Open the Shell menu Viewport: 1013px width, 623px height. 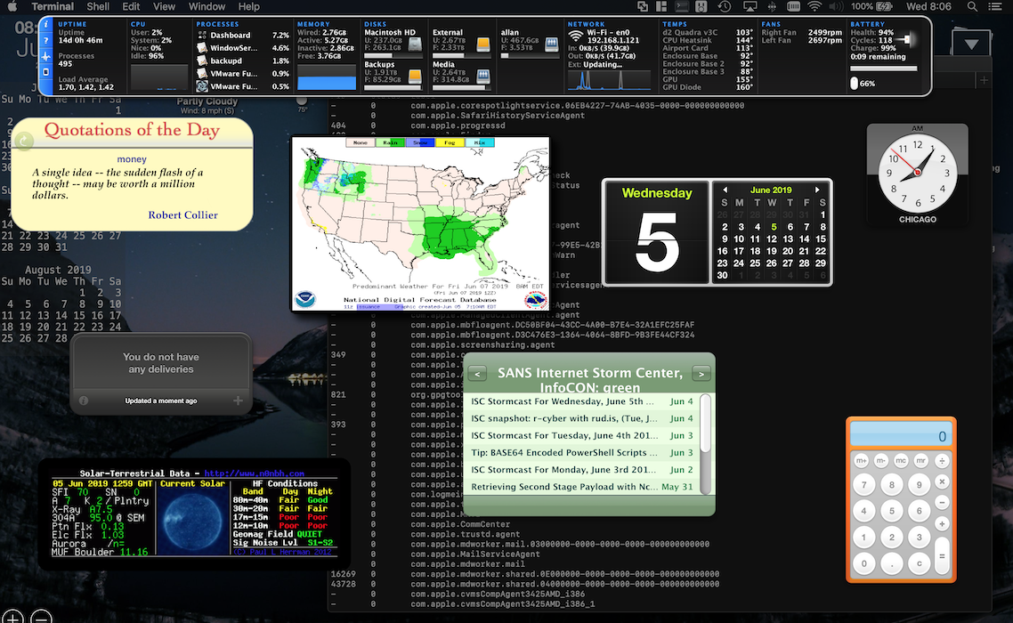[x=98, y=7]
